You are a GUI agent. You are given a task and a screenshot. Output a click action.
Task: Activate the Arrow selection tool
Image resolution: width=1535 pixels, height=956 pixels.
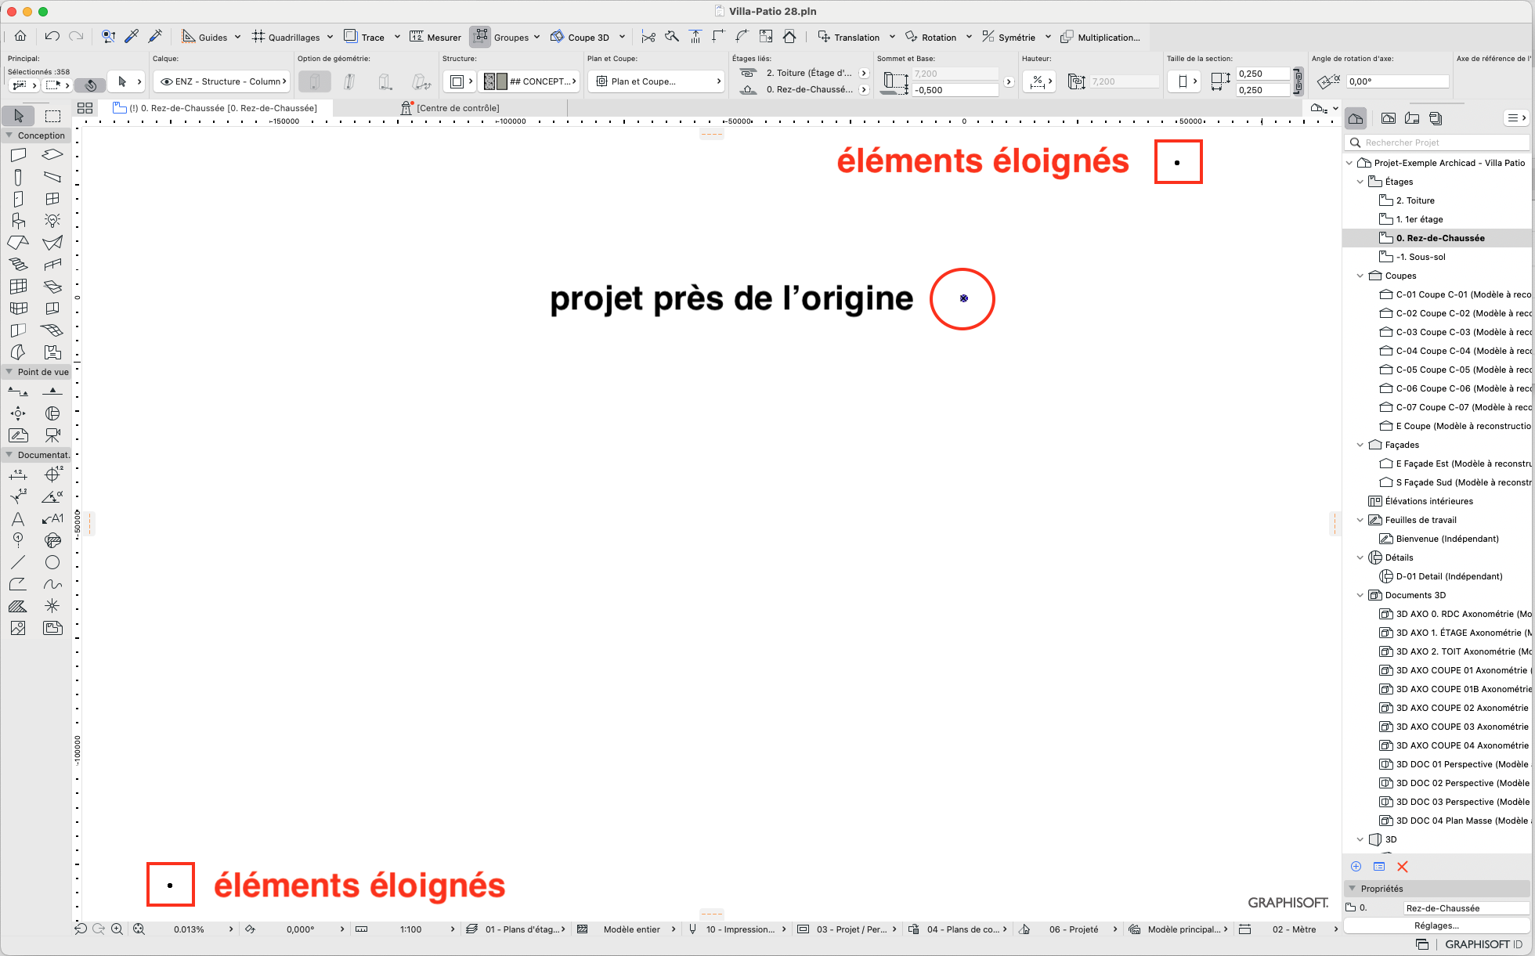tap(19, 116)
